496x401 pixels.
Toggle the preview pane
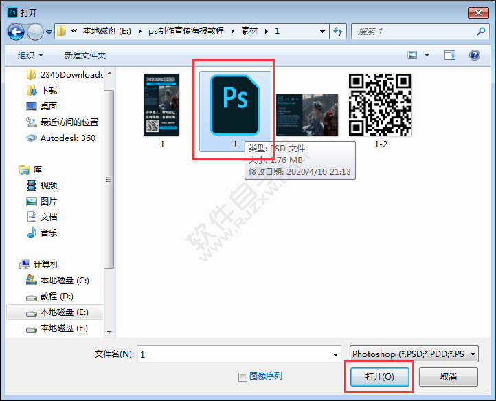(x=449, y=55)
